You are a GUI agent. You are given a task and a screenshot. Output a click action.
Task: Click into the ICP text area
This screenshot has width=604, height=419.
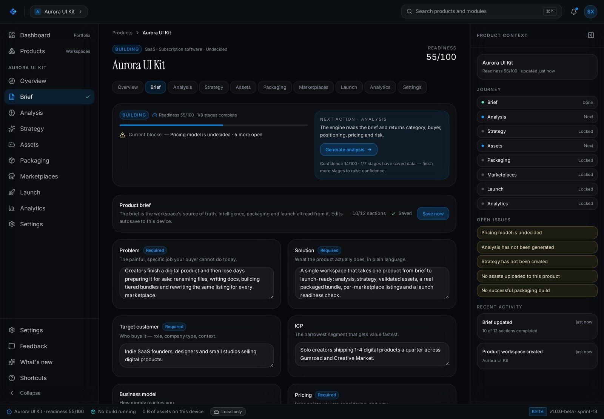[x=372, y=354]
